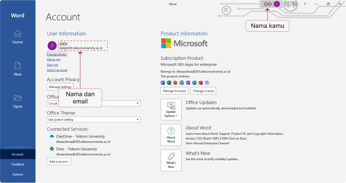Click OneDrive - Telkom University service name

coord(80,136)
